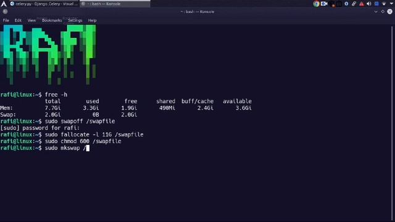Click the 'sudo swapoff /swapfile' command line

(80, 121)
